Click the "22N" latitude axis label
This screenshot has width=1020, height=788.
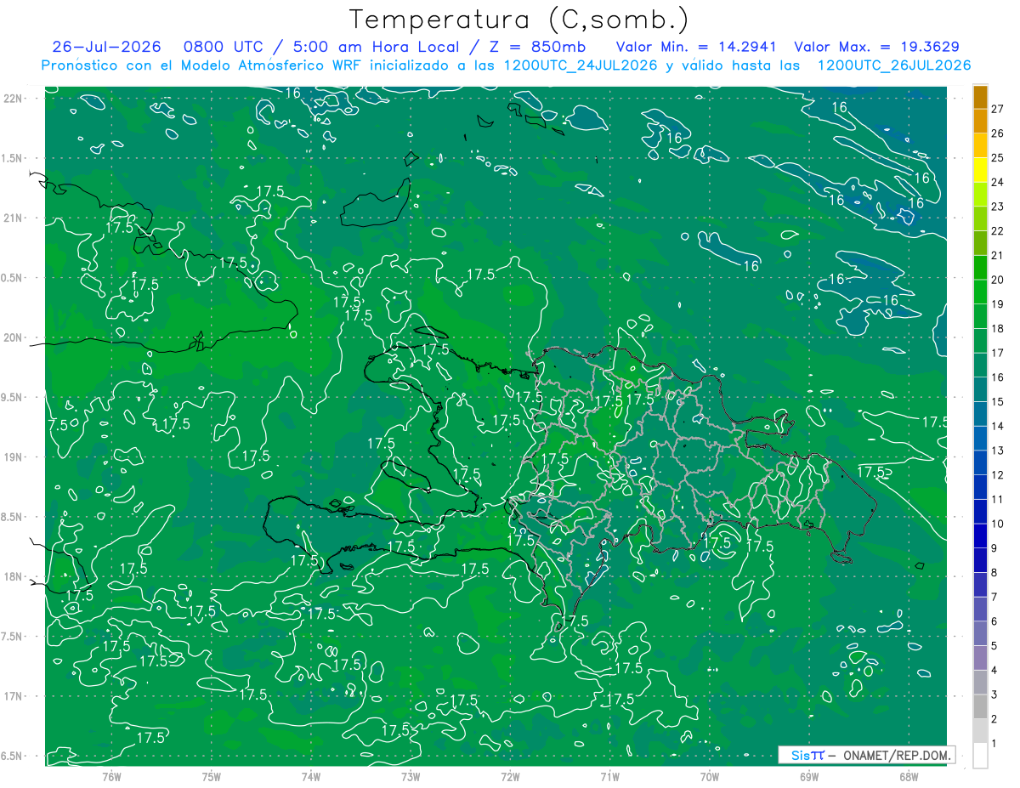14,99
